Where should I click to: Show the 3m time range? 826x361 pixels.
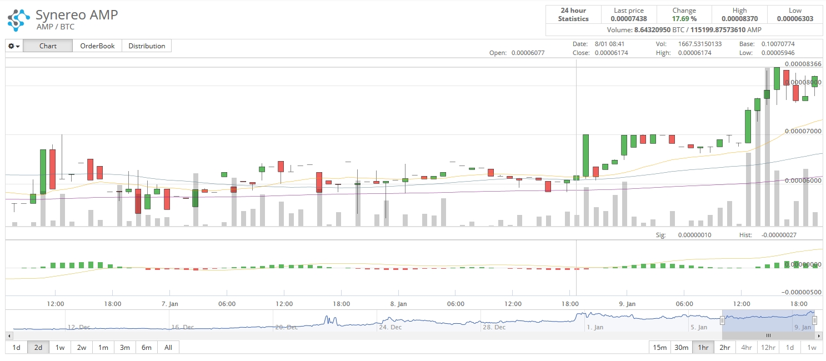click(125, 348)
